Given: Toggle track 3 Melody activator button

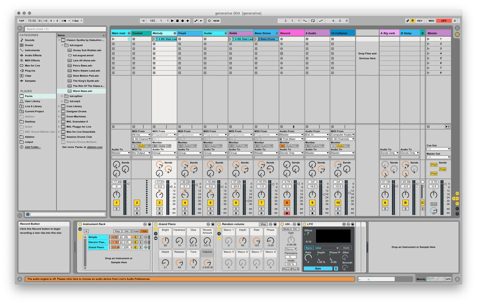Looking at the screenshot, I should (159, 203).
